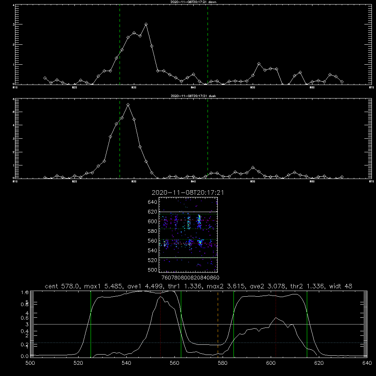This screenshot has height=376, width=376.
Task: Select the '2020-11-08T20:17:21' title above the spectral image
Action: pos(188,193)
